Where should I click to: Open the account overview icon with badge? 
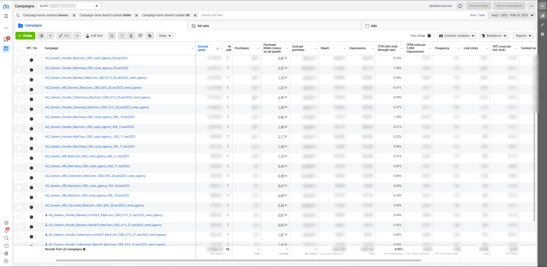coord(6,39)
